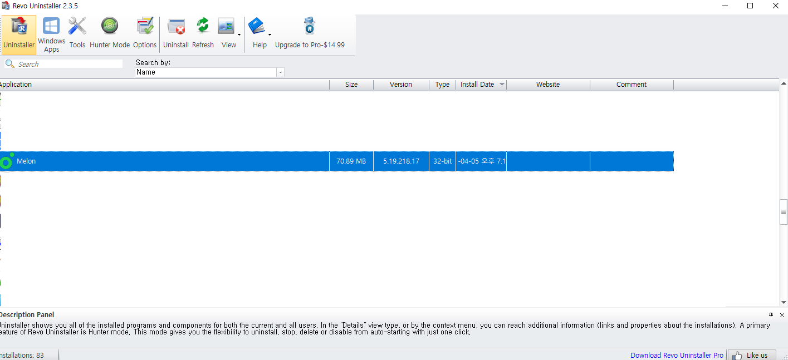Click the list scrollbar down arrow
Screen dimensions: 788x360
[x=784, y=302]
